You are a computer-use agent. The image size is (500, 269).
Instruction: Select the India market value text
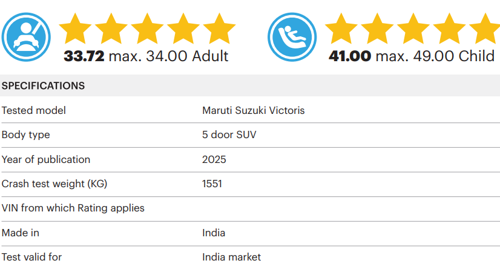pyautogui.click(x=231, y=257)
